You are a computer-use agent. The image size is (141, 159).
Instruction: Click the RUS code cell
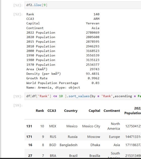(53, 137)
